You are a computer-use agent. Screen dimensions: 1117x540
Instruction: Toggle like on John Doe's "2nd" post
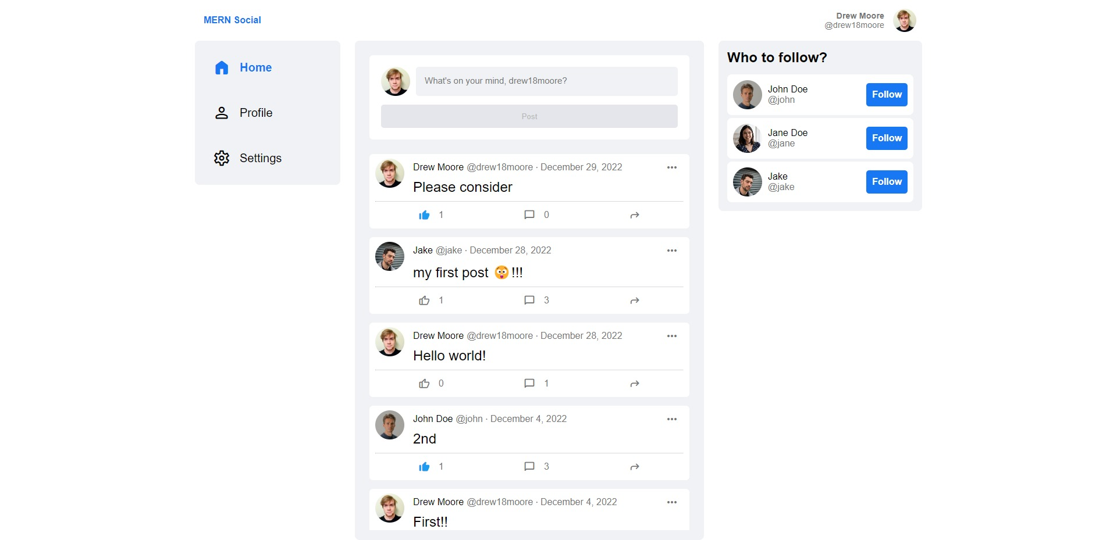424,467
